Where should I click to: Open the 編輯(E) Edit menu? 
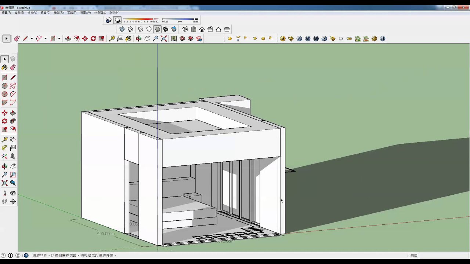pyautogui.click(x=19, y=12)
